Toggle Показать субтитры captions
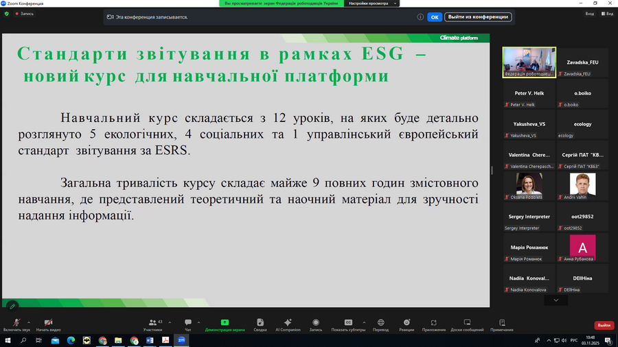This screenshot has width=618, height=347. [348, 323]
